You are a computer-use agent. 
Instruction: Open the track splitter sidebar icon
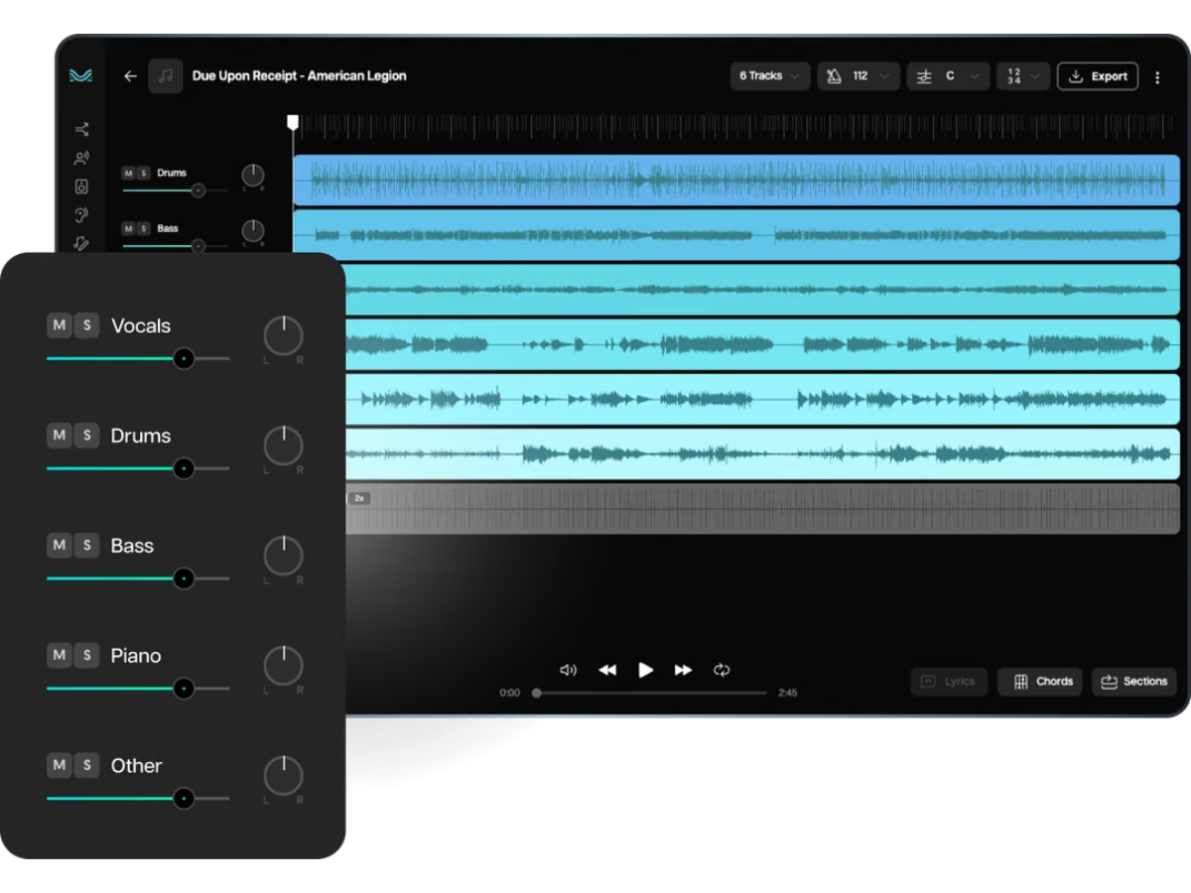(81, 129)
